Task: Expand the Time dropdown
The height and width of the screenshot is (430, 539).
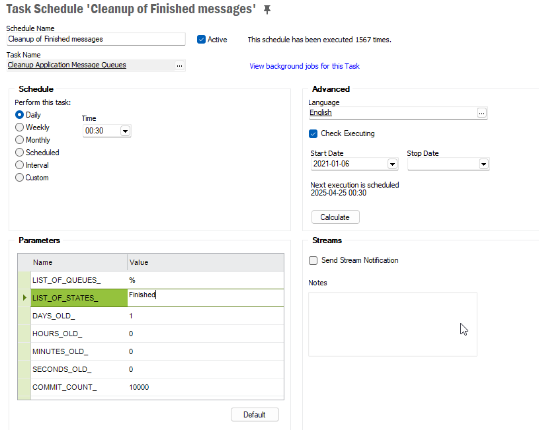Action: tap(125, 131)
